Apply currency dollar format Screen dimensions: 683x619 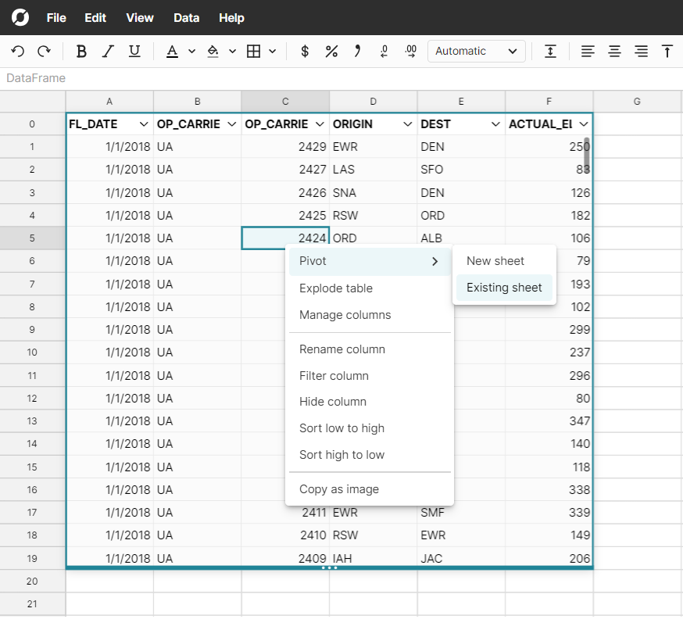point(305,52)
